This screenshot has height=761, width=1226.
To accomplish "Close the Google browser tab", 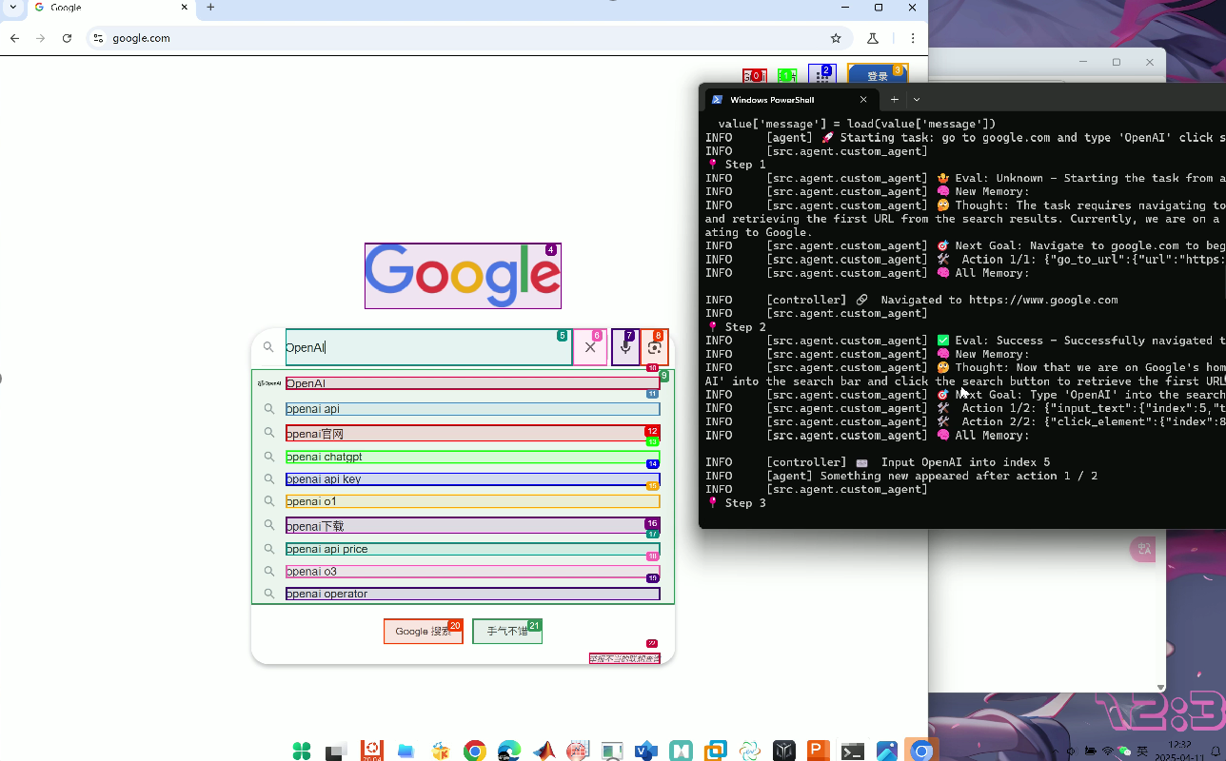I will pyautogui.click(x=185, y=8).
